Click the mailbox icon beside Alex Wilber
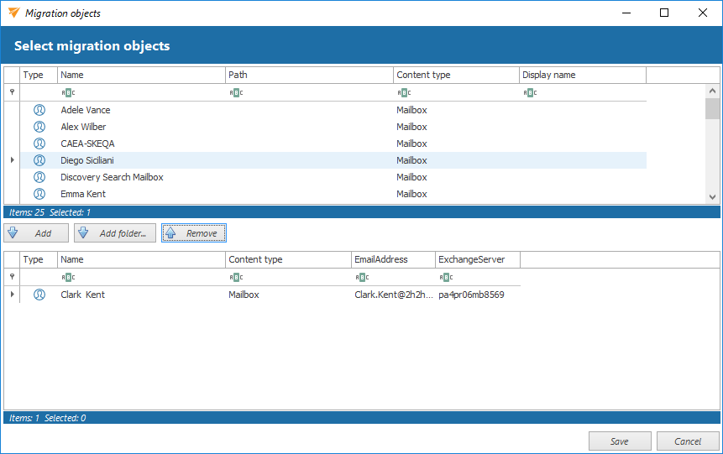The width and height of the screenshot is (723, 454). 39,127
